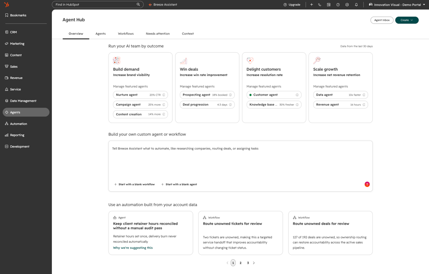Click info icon on the Prospecting agent row
This screenshot has height=274, width=429.
(x=230, y=95)
